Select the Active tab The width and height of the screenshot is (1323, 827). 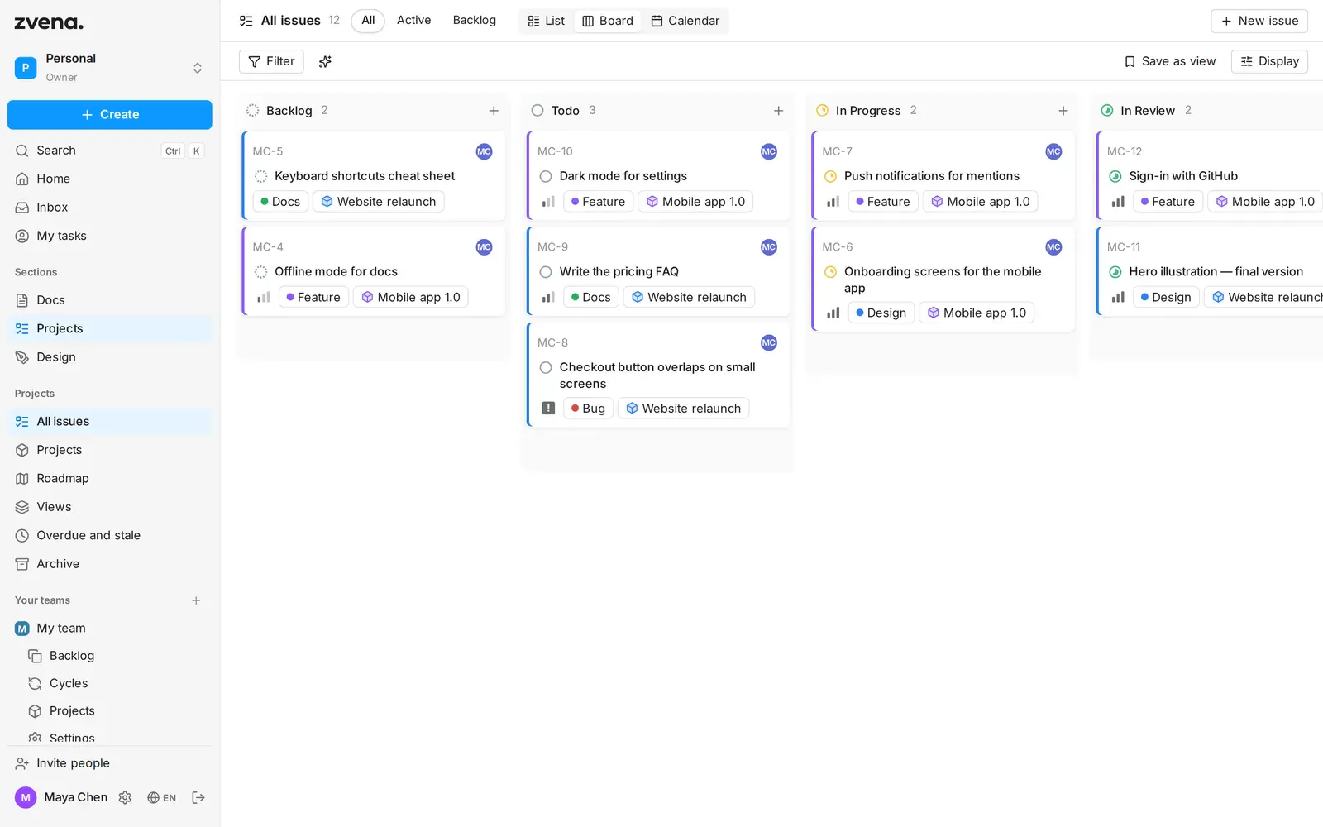413,21
